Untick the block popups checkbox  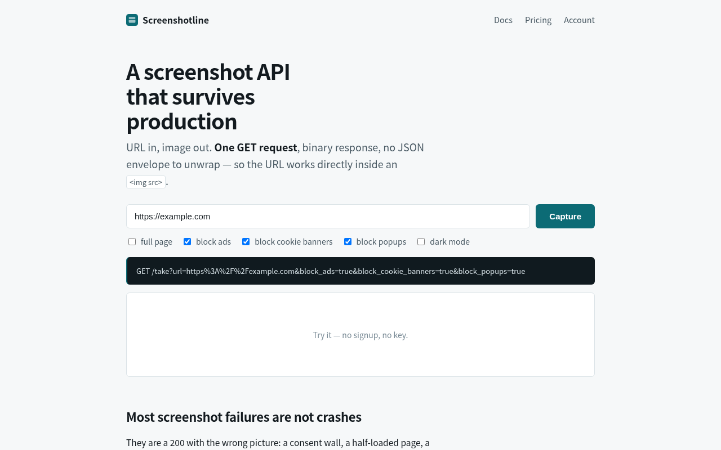pyautogui.click(x=348, y=242)
